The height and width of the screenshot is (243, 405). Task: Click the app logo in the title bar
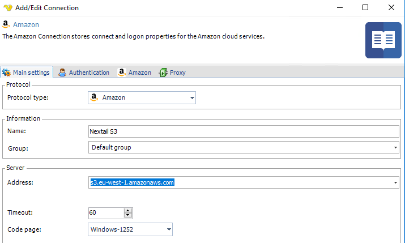(x=7, y=8)
